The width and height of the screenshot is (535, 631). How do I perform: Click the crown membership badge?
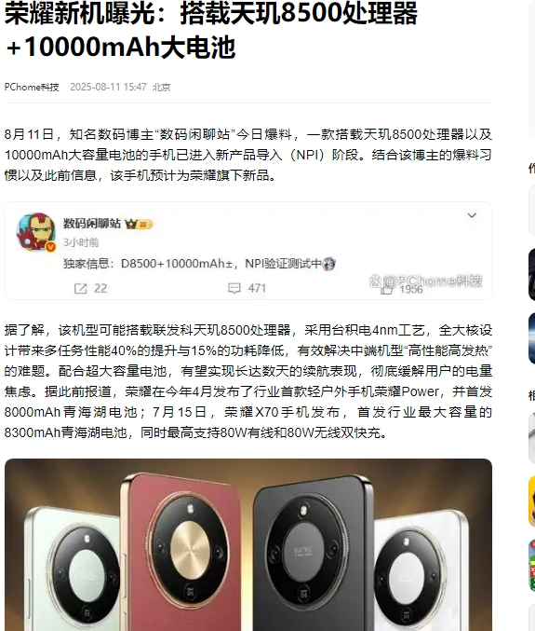coord(139,224)
